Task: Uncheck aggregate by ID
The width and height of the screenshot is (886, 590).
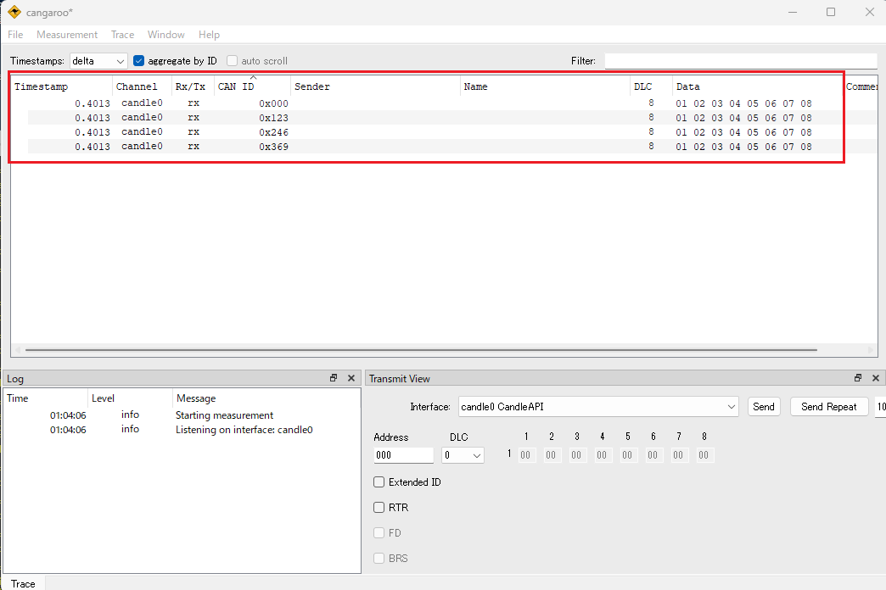Action: [x=138, y=61]
